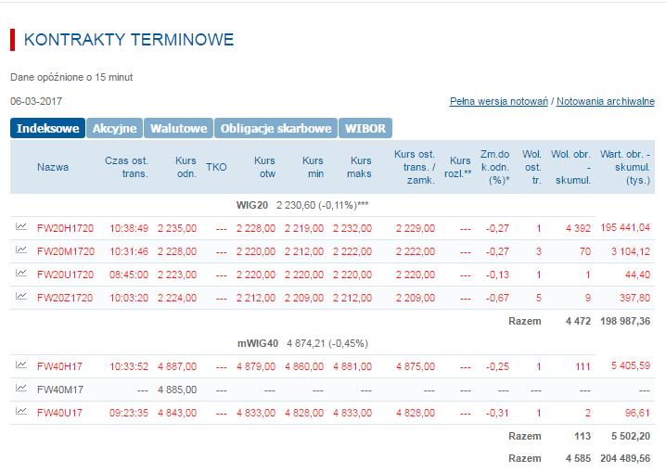Switch to the Walutowe tab

click(x=178, y=128)
